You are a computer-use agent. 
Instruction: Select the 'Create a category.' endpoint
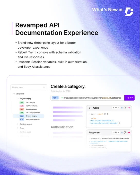tap(29, 116)
